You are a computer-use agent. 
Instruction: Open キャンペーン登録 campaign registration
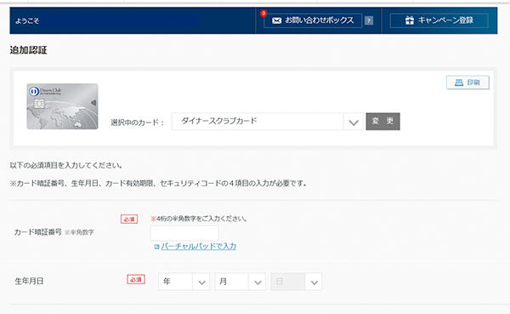[439, 20]
